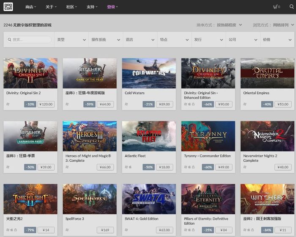Click the ¥120.00 price button for Divinity 2

(46, 104)
